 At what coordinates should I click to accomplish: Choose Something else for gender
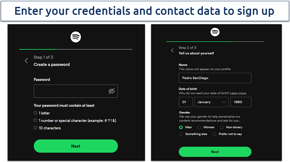pos(181,134)
